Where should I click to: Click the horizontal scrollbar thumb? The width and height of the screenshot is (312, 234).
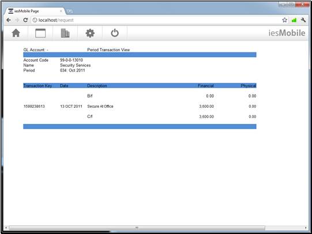(137, 228)
